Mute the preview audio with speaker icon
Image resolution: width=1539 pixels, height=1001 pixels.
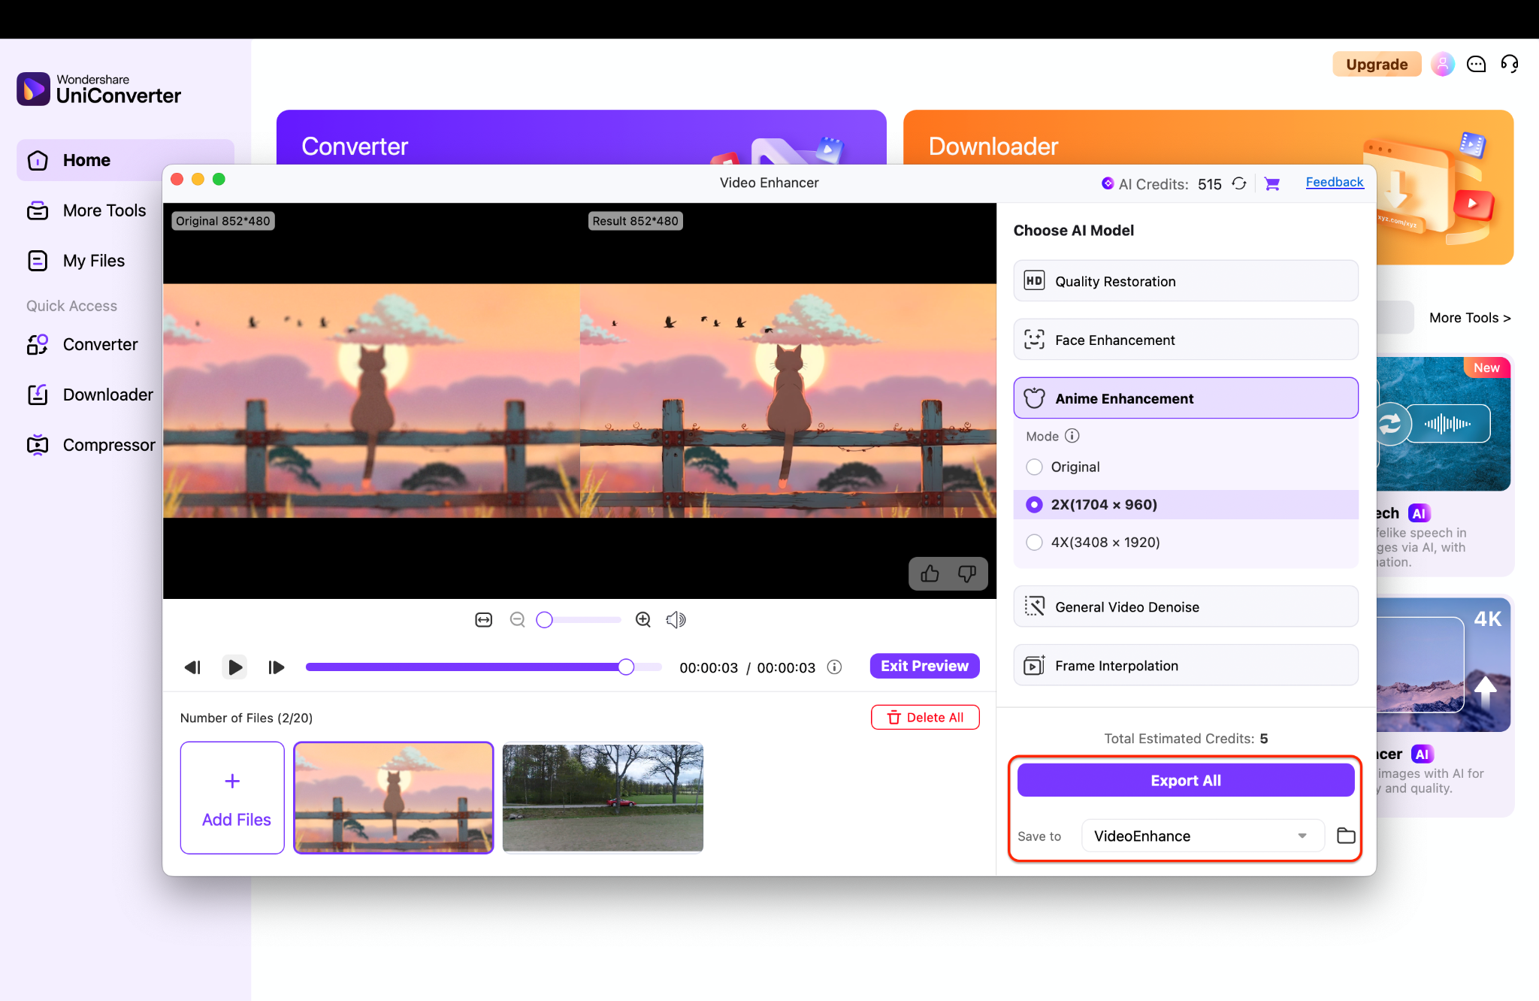[x=675, y=619]
